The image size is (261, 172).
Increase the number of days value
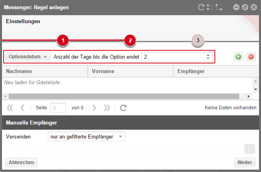coord(208,55)
